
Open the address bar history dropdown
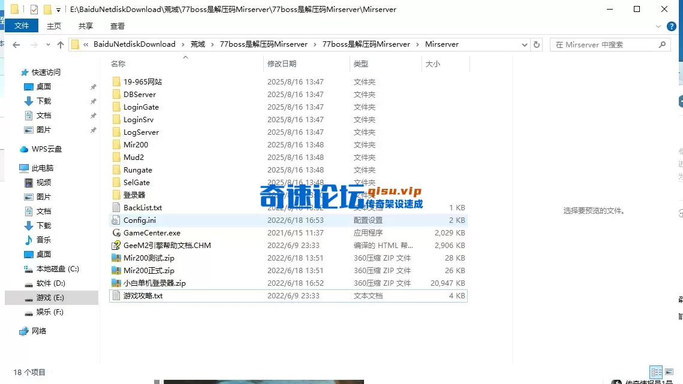[525, 44]
